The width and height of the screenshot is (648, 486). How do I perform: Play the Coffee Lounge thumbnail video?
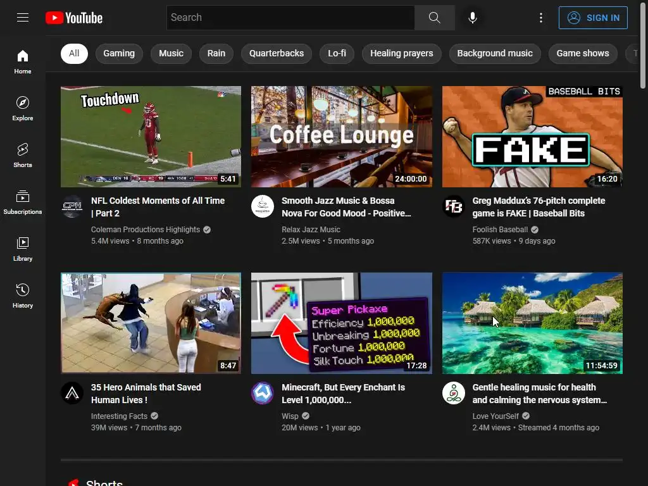point(342,137)
